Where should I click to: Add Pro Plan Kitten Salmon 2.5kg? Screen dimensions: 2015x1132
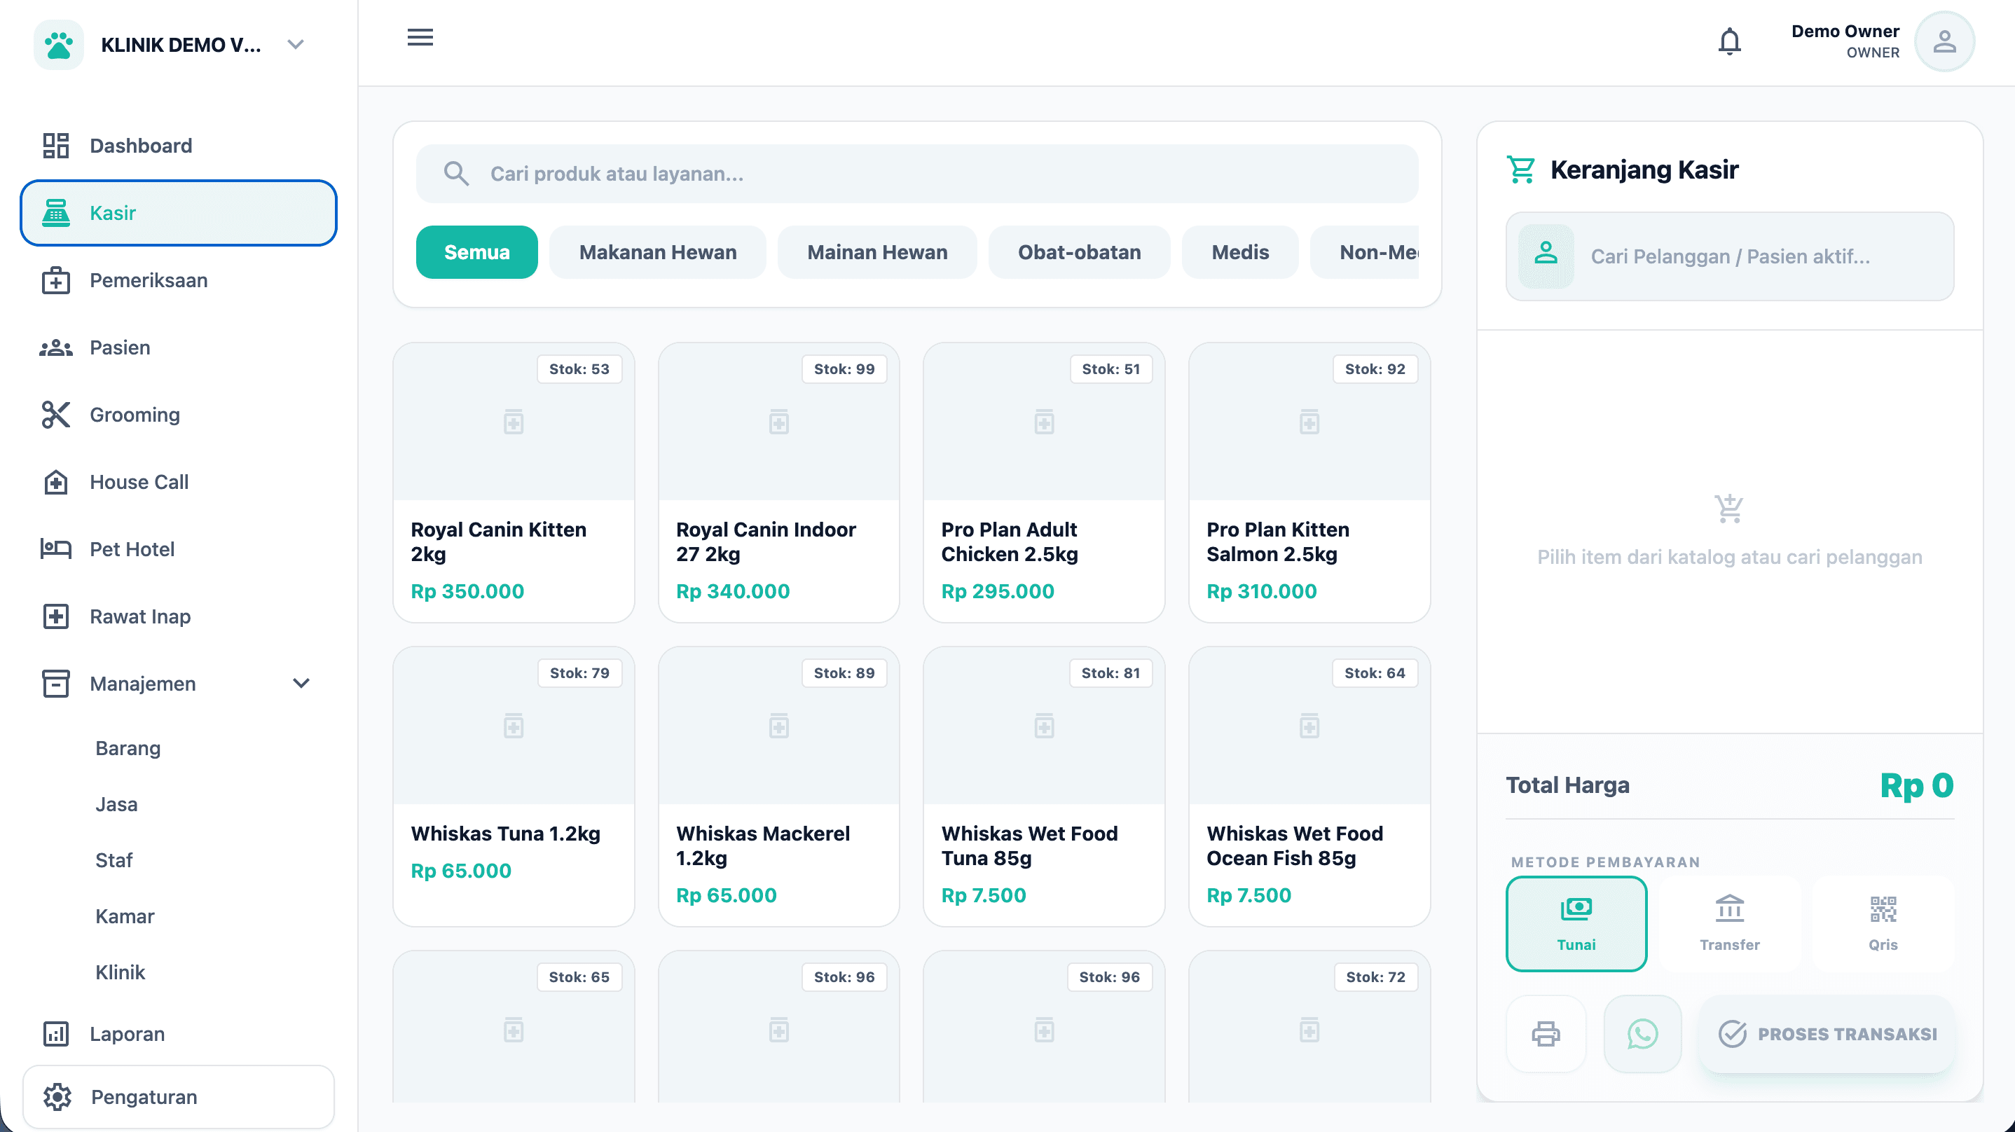pyautogui.click(x=1309, y=482)
